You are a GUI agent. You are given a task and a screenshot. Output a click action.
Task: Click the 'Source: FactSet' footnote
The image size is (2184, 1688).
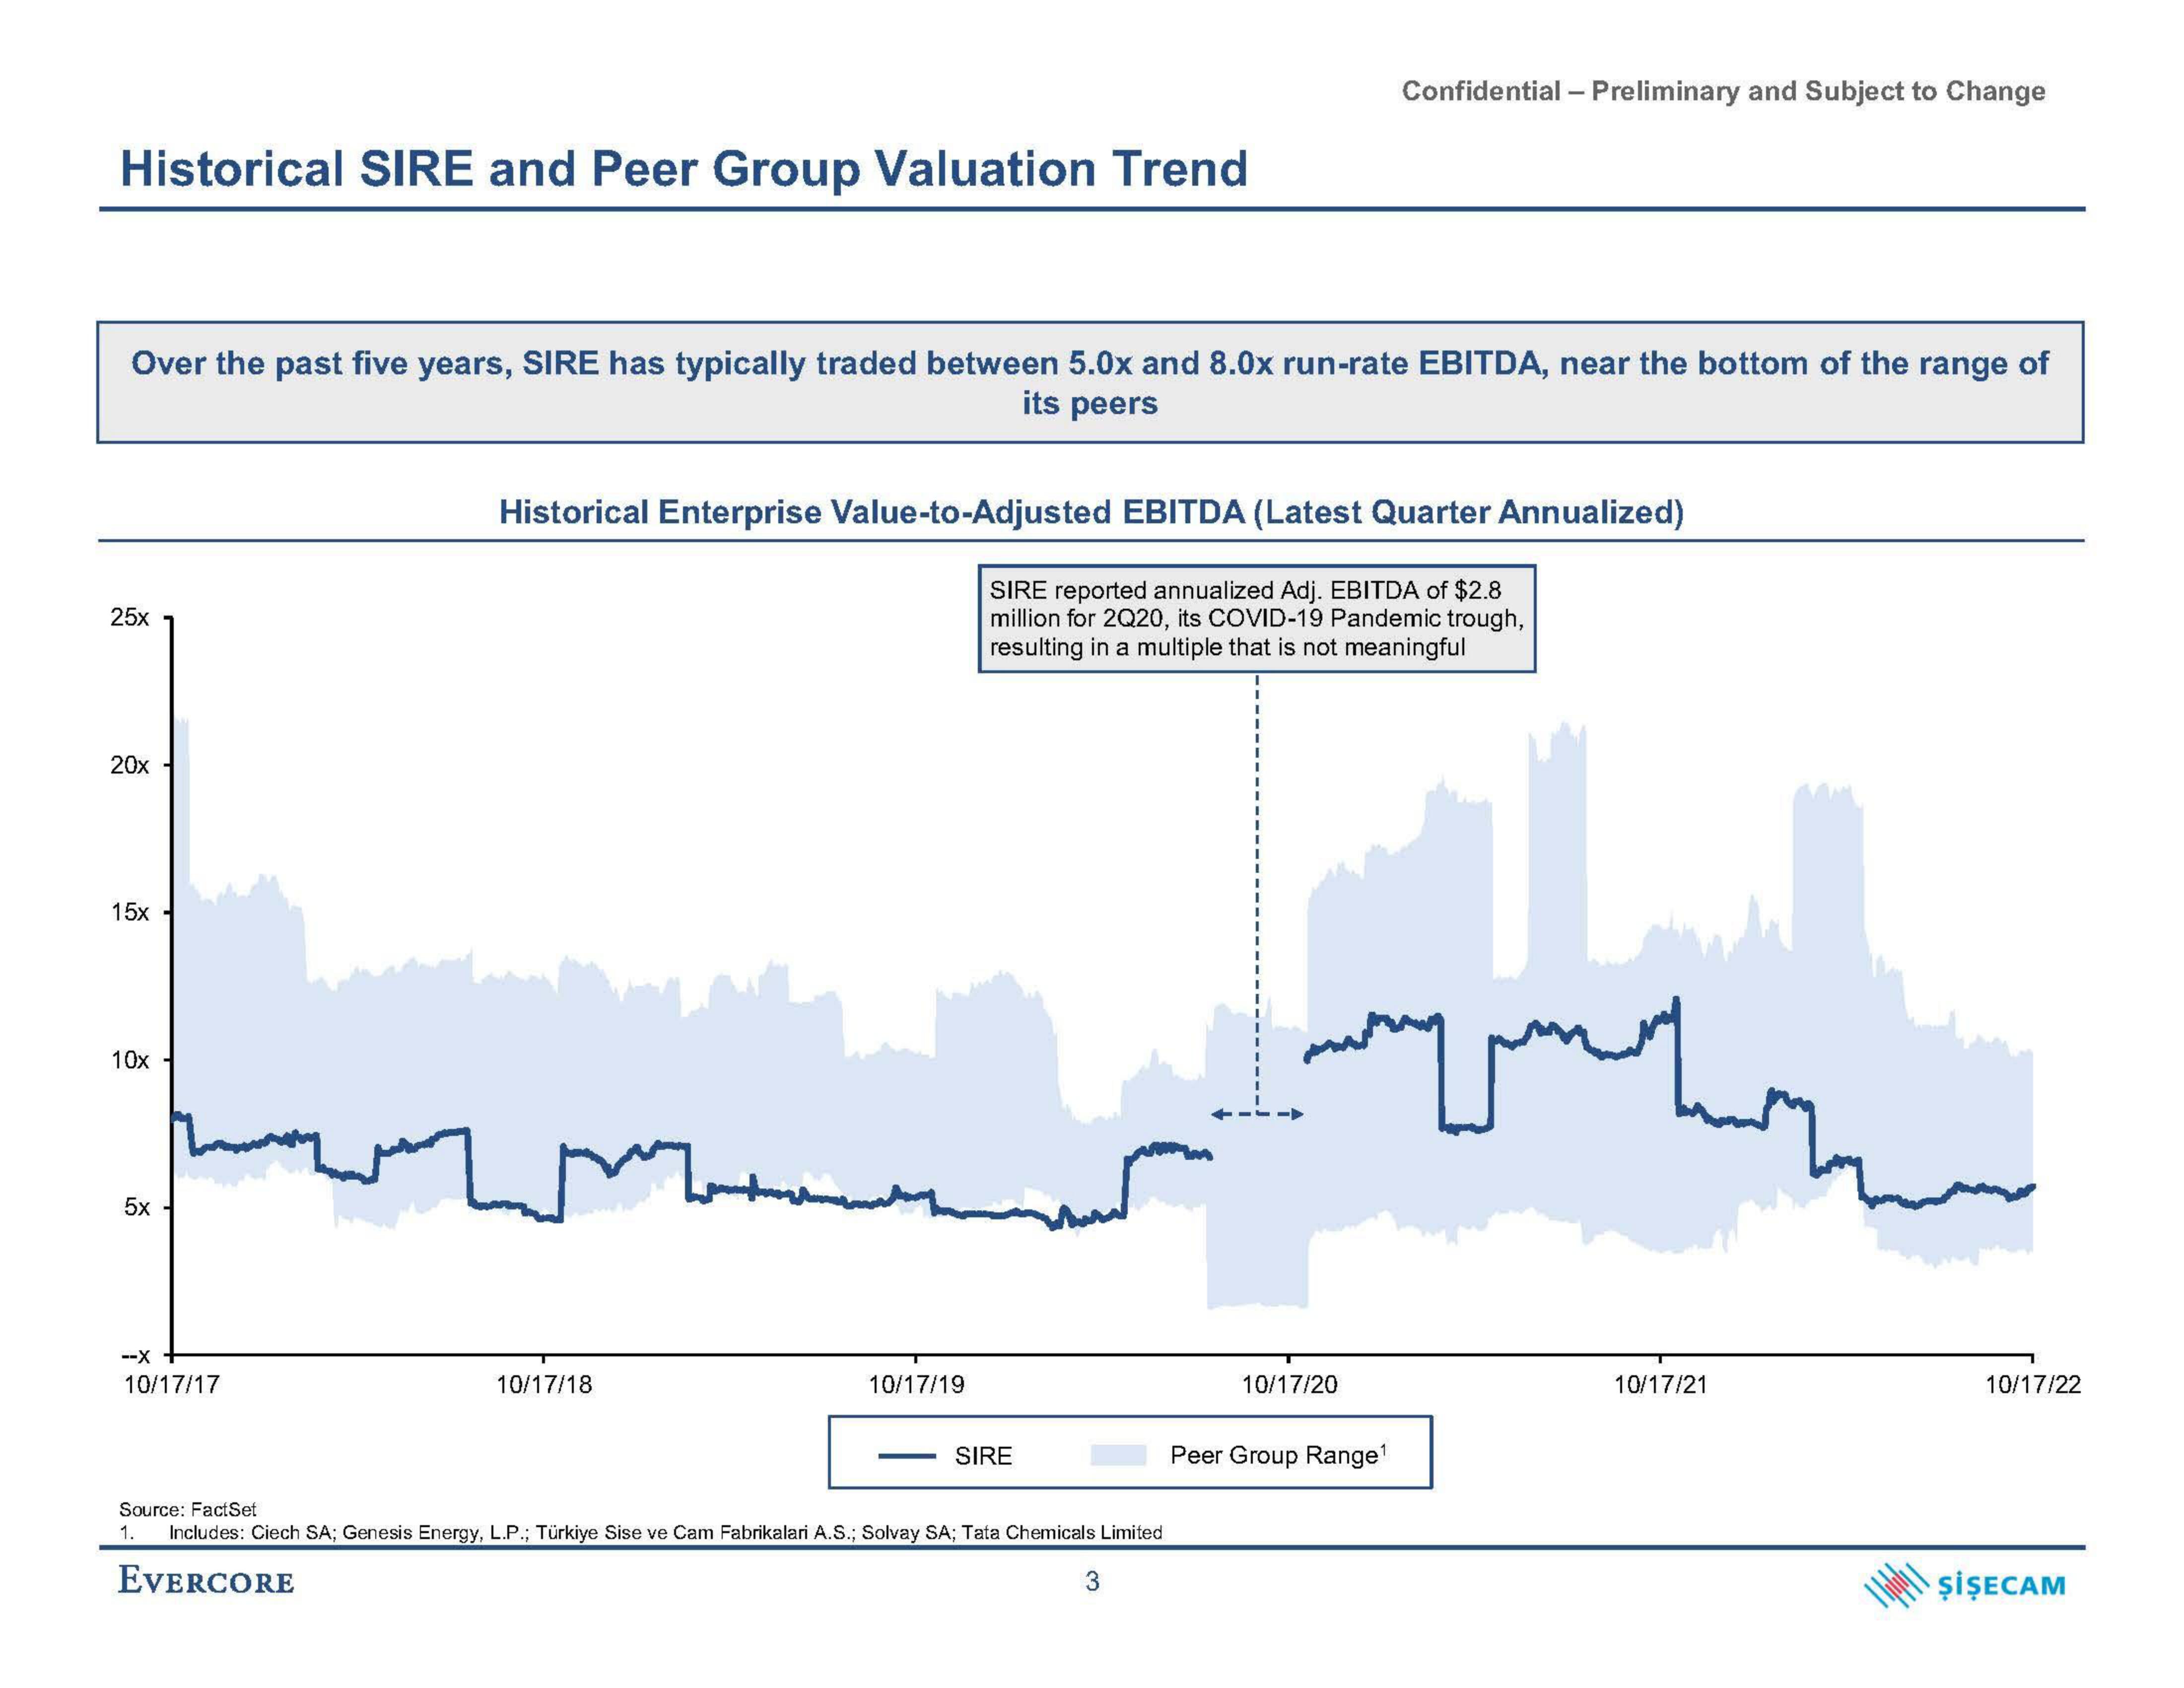pos(188,1510)
